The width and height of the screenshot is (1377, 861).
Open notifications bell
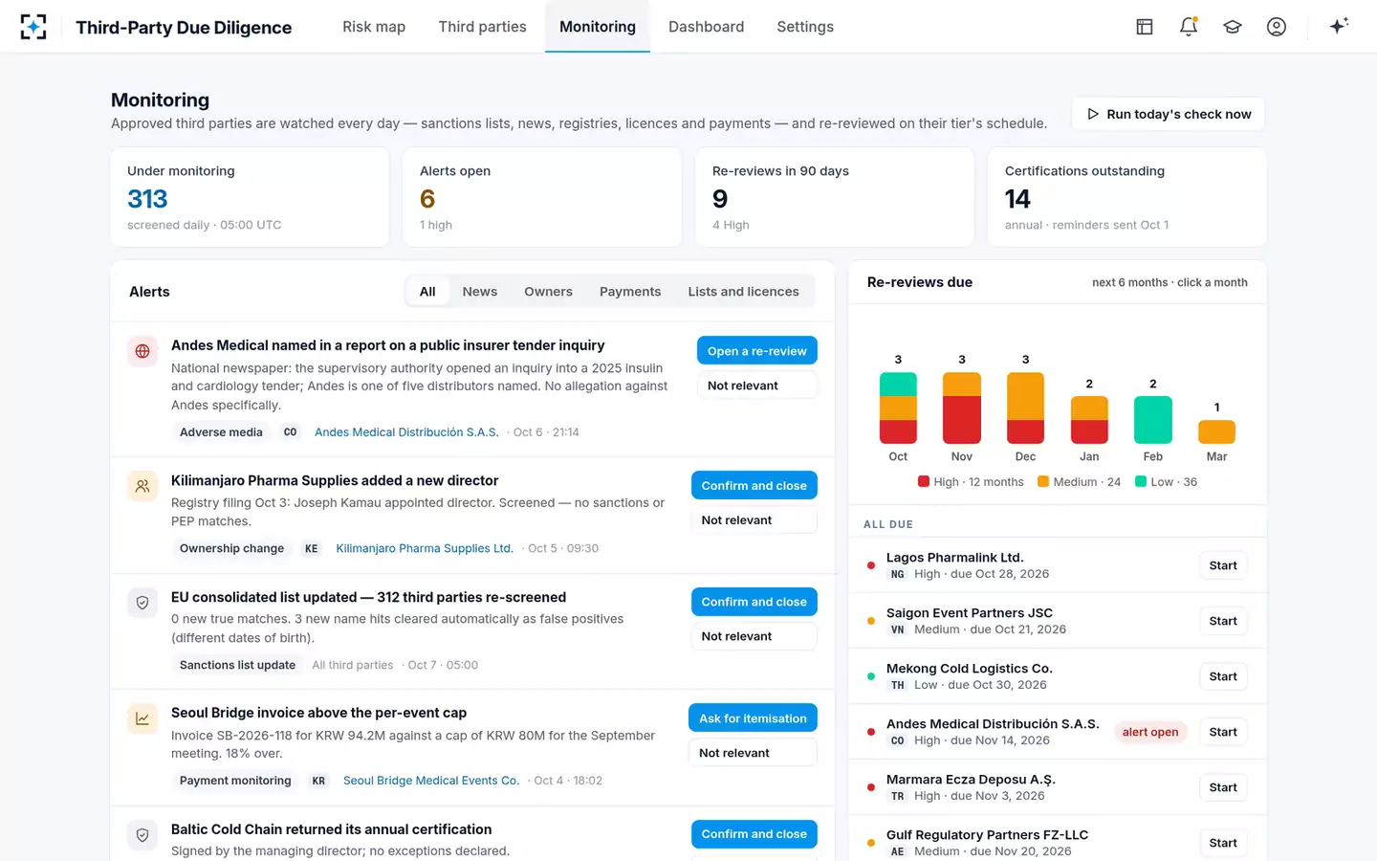1189,27
